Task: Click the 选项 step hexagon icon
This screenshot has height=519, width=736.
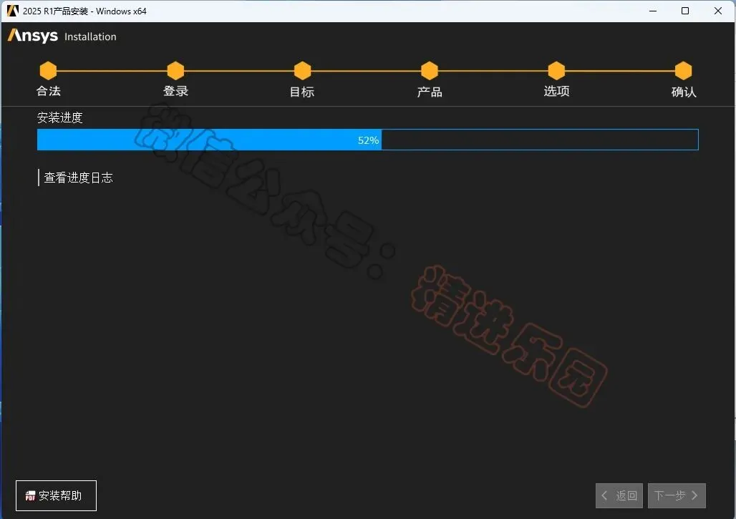Action: (556, 71)
